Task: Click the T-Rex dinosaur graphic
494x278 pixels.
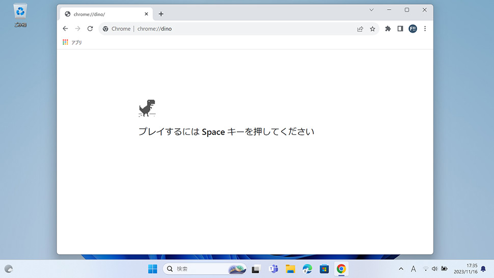Action: (147, 108)
